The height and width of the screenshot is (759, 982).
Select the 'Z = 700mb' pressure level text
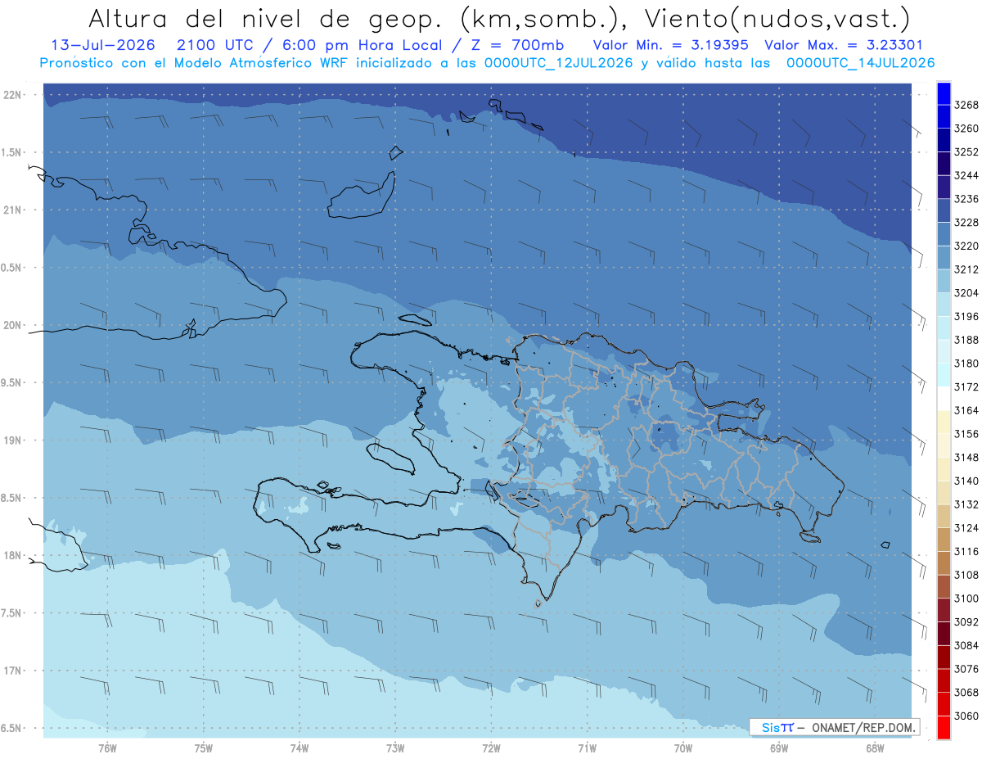(515, 45)
